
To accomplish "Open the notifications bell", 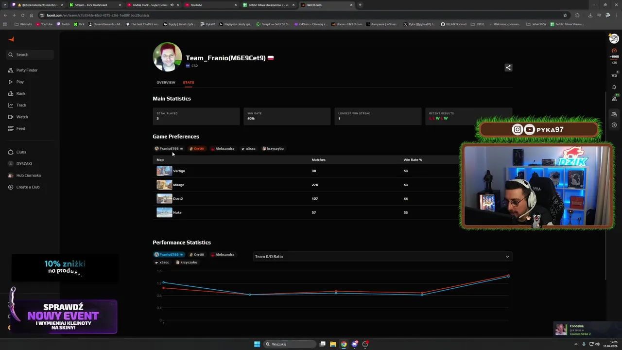I will (x=614, y=87).
